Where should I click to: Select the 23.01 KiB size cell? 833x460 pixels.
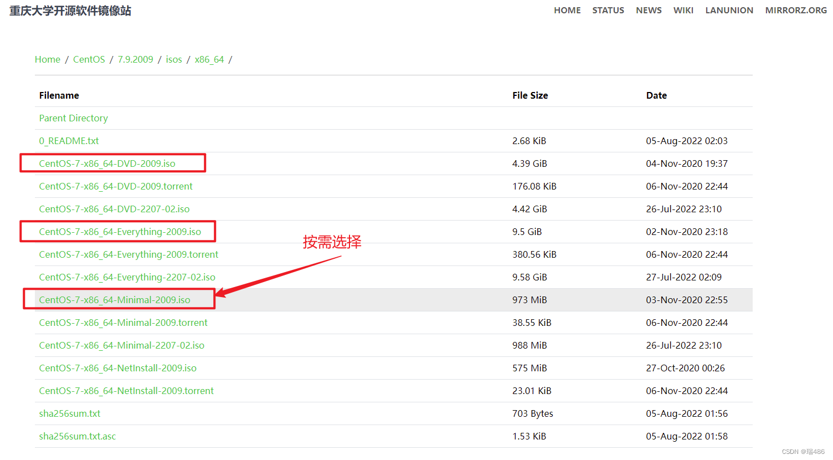tap(532, 391)
